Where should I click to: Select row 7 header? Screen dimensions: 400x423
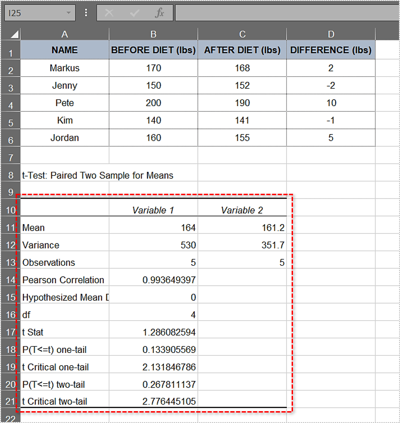point(11,155)
